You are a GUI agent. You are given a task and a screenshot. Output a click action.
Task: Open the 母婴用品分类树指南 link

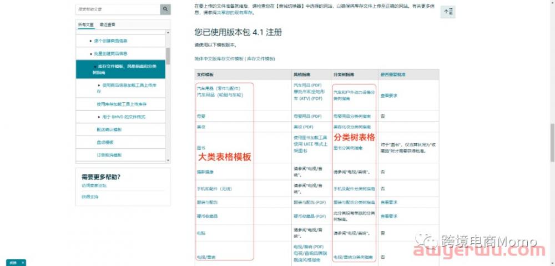pos(352,116)
